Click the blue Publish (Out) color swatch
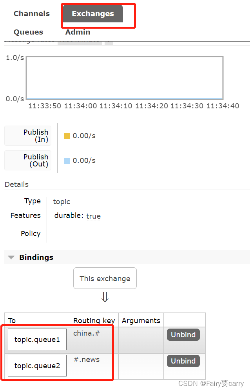 (x=67, y=161)
